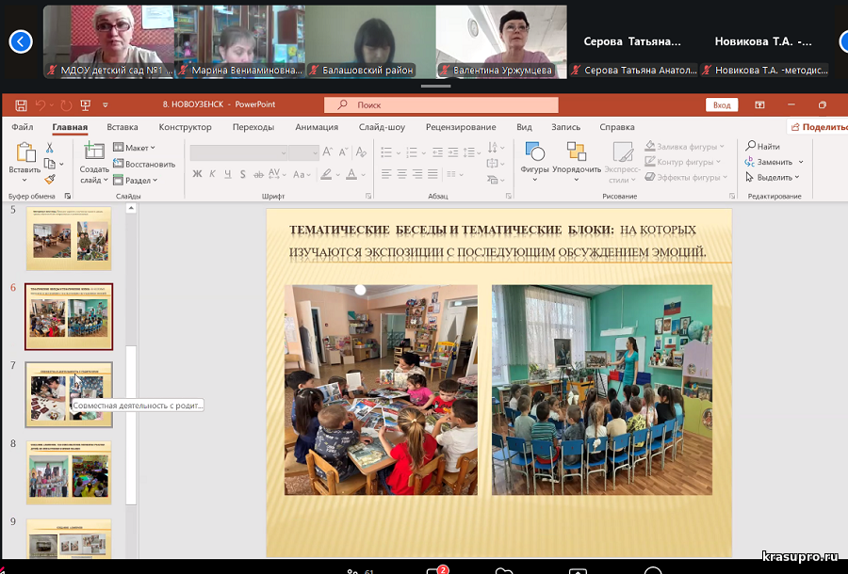Image resolution: width=848 pixels, height=574 pixels.
Task: Toggle bold formatting (Ж)
Action: coord(197,174)
